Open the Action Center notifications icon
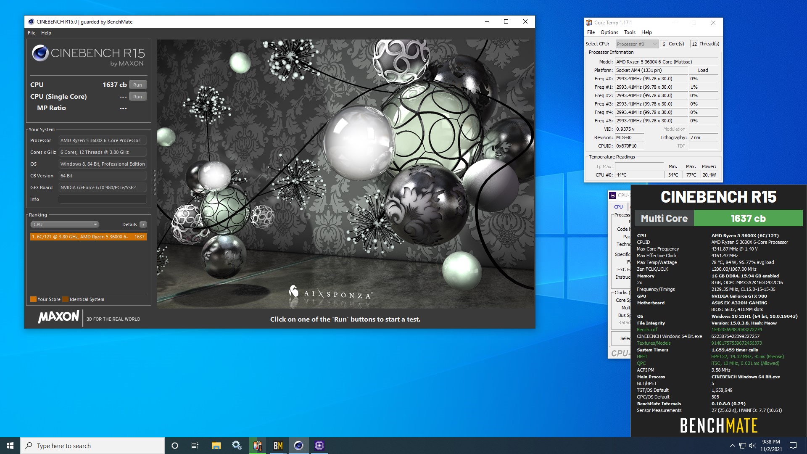Image resolution: width=807 pixels, height=454 pixels. coord(793,446)
